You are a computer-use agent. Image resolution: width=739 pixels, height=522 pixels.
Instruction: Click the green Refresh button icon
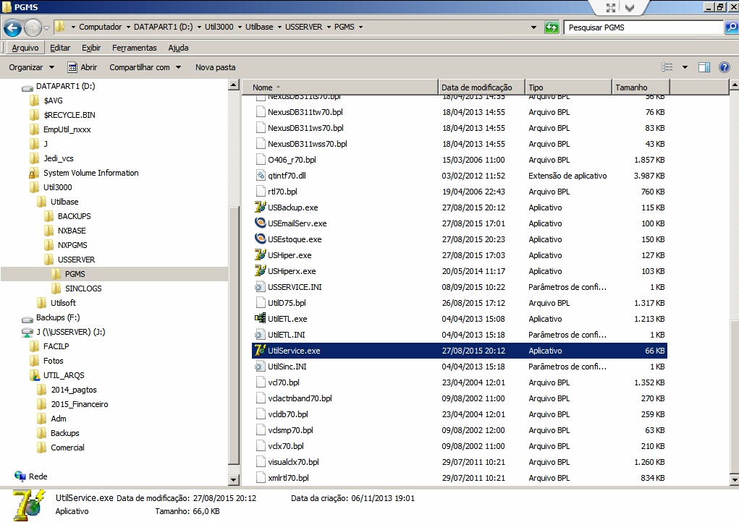(552, 27)
